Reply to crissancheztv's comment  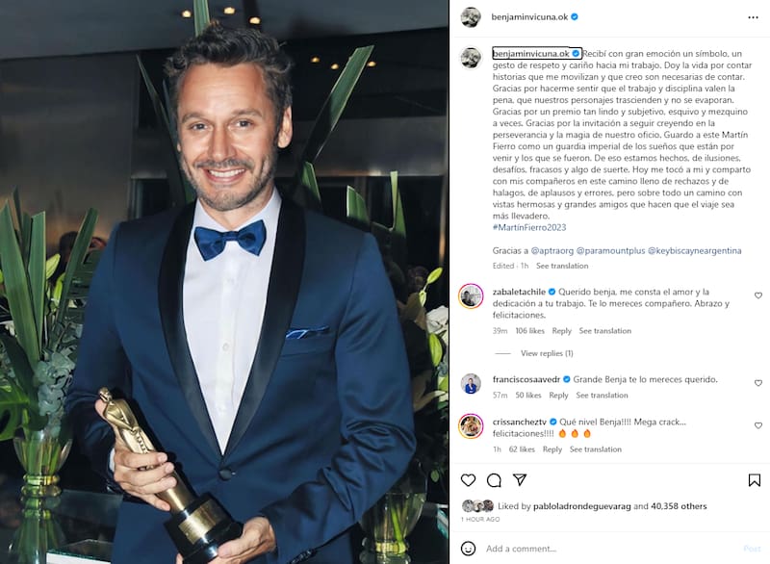[552, 449]
